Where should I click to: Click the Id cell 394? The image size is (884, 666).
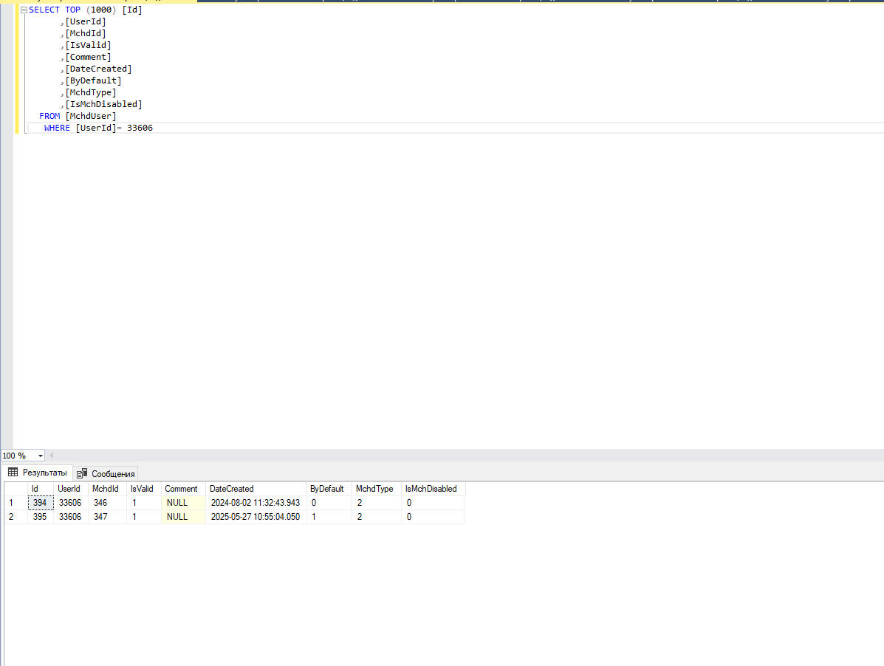41,503
